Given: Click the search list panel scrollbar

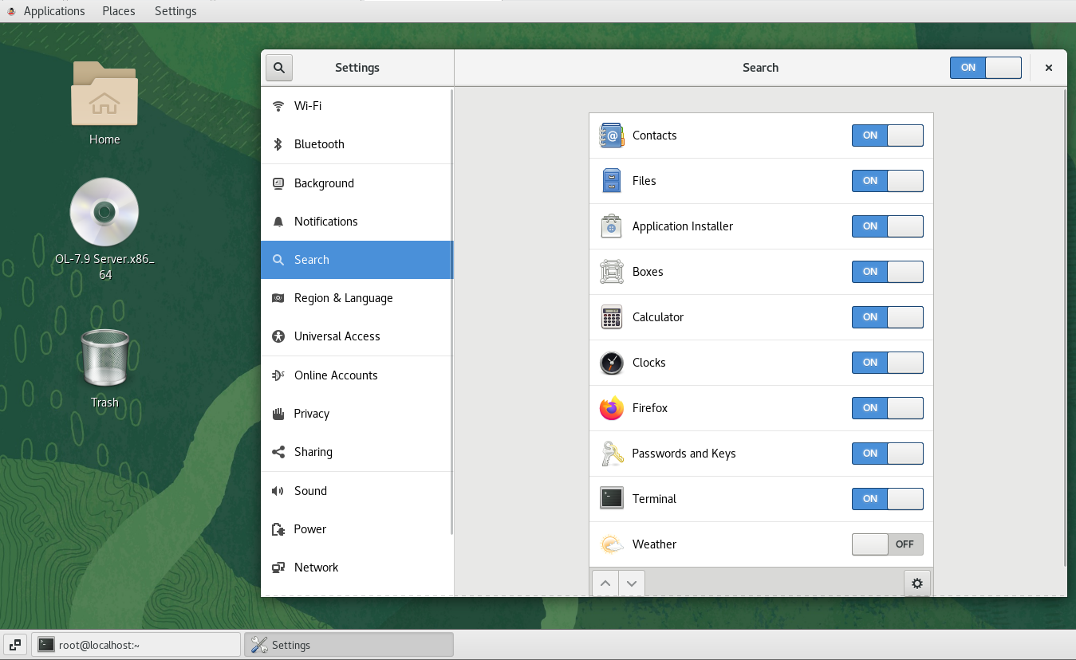Looking at the screenshot, I should [1064, 327].
